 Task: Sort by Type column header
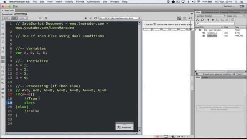[x=237, y=27]
